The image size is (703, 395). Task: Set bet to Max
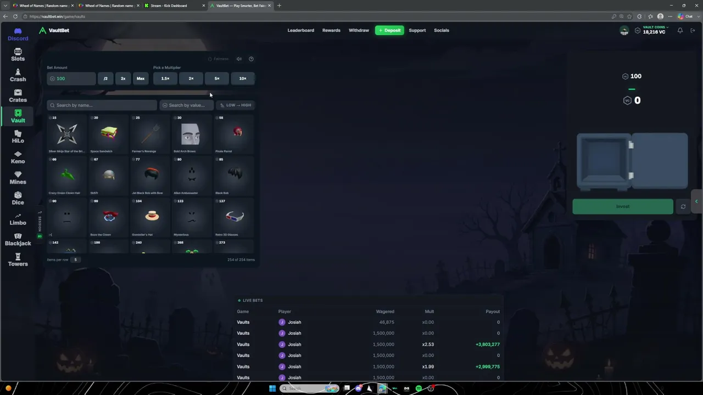click(141, 78)
